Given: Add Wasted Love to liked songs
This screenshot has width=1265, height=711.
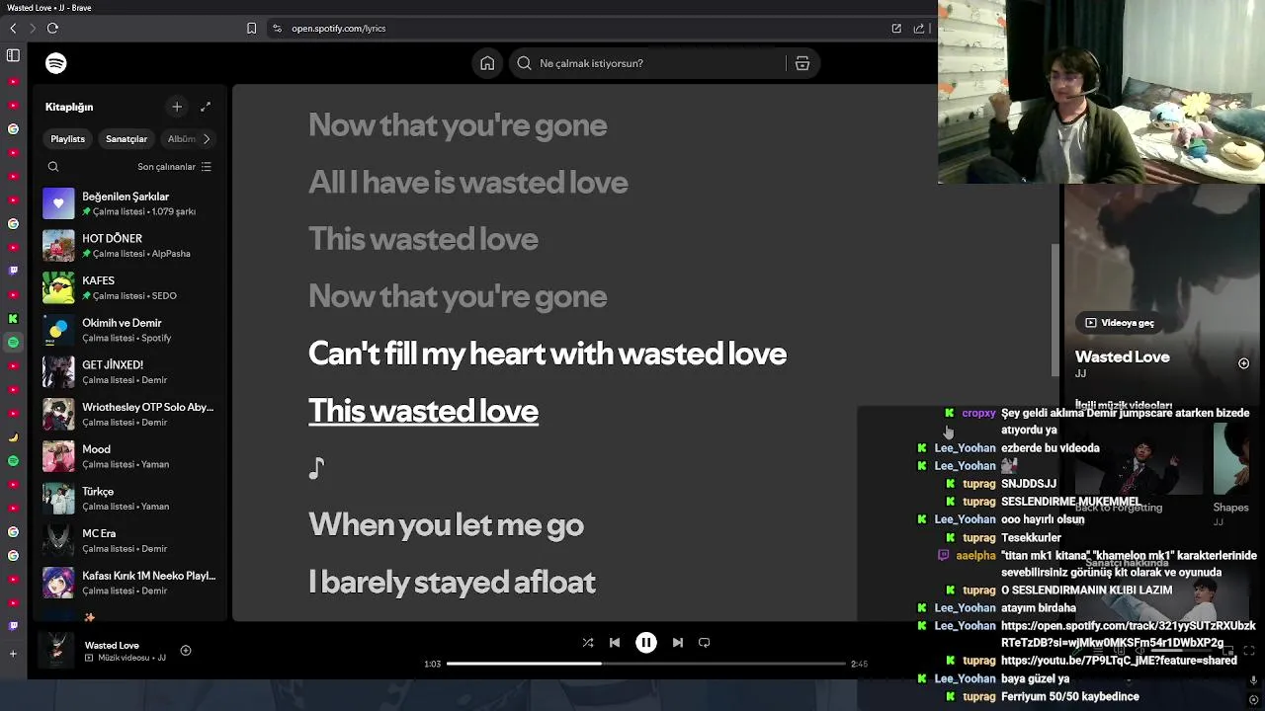Looking at the screenshot, I should pos(186,651).
